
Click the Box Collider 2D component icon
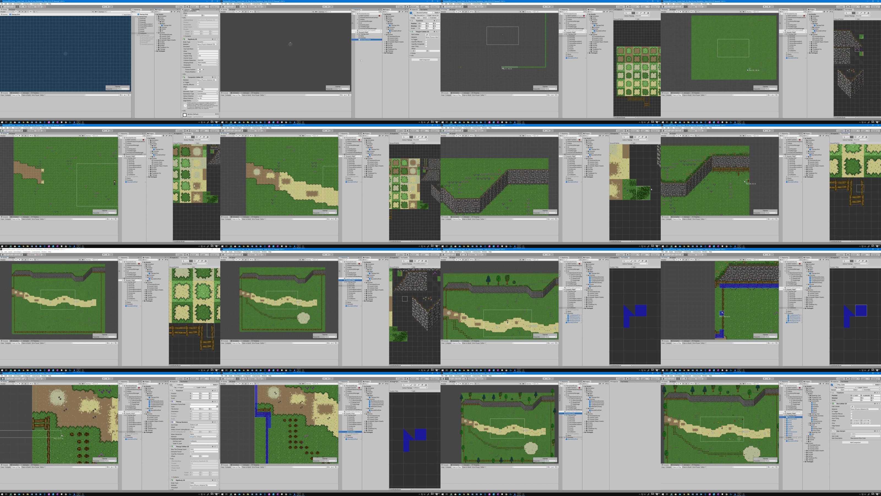pos(833,404)
